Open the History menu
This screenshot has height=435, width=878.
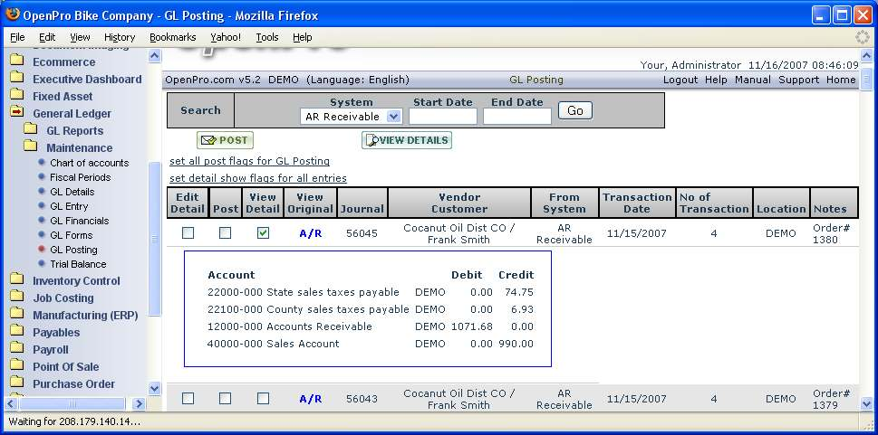(119, 37)
